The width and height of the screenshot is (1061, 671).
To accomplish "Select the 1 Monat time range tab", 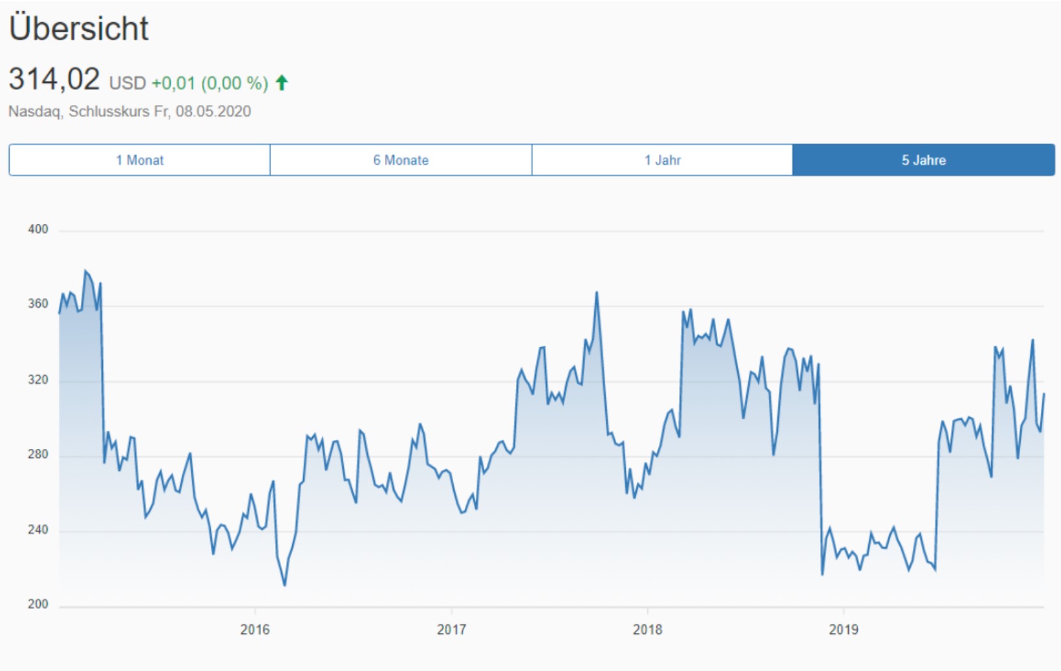I will 139,160.
